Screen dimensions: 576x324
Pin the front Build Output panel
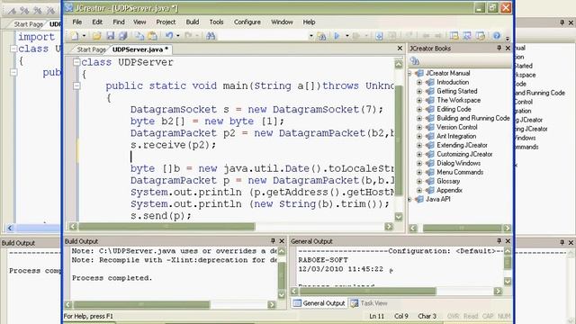click(x=273, y=241)
